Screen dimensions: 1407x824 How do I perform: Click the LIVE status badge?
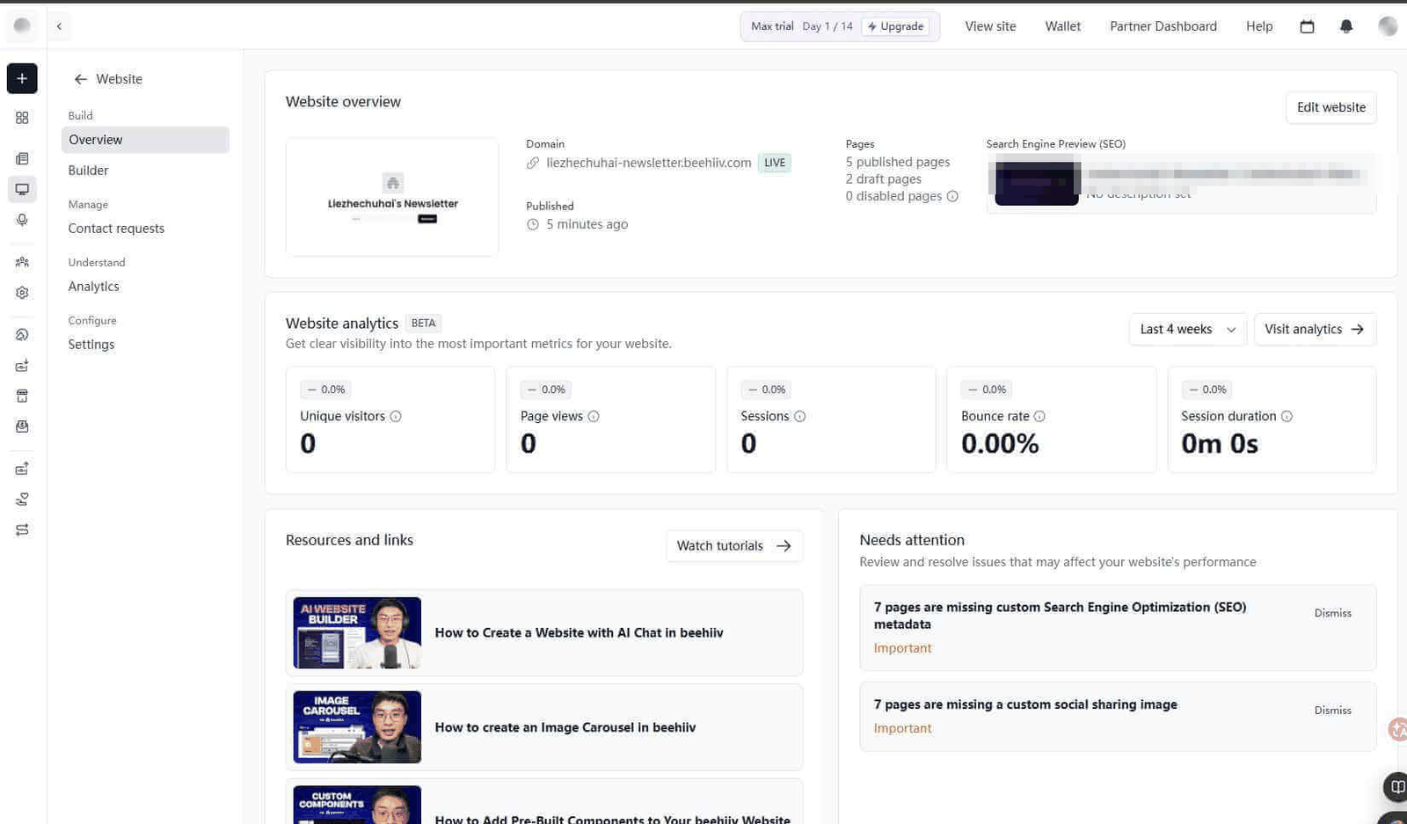pos(775,163)
